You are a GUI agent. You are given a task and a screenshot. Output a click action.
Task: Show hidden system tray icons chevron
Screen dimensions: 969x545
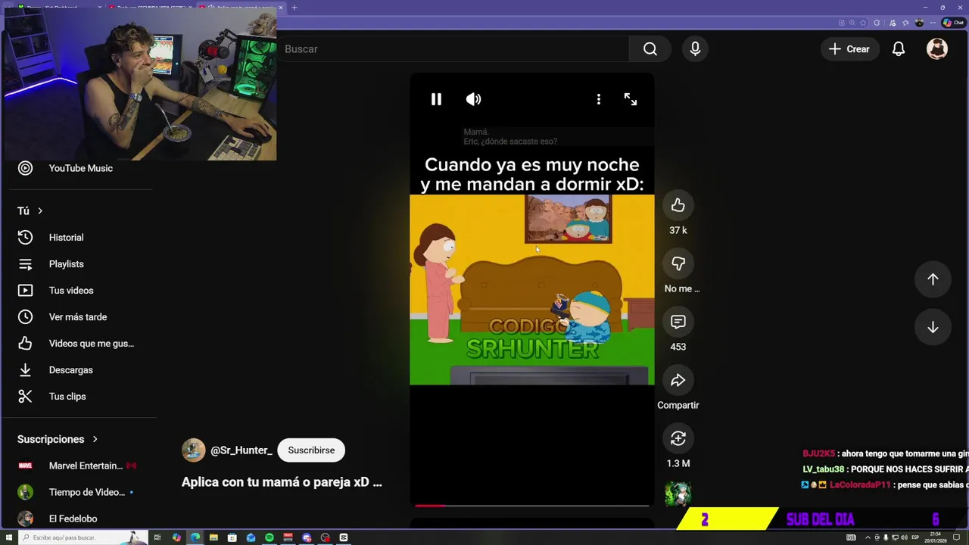(x=868, y=537)
